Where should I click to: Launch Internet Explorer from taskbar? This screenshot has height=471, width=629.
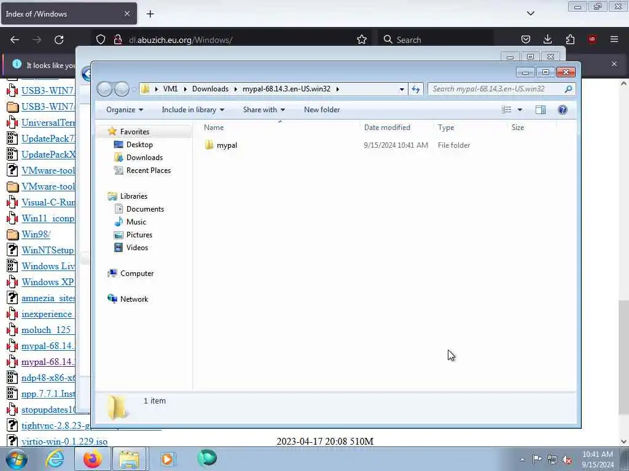tap(55, 459)
